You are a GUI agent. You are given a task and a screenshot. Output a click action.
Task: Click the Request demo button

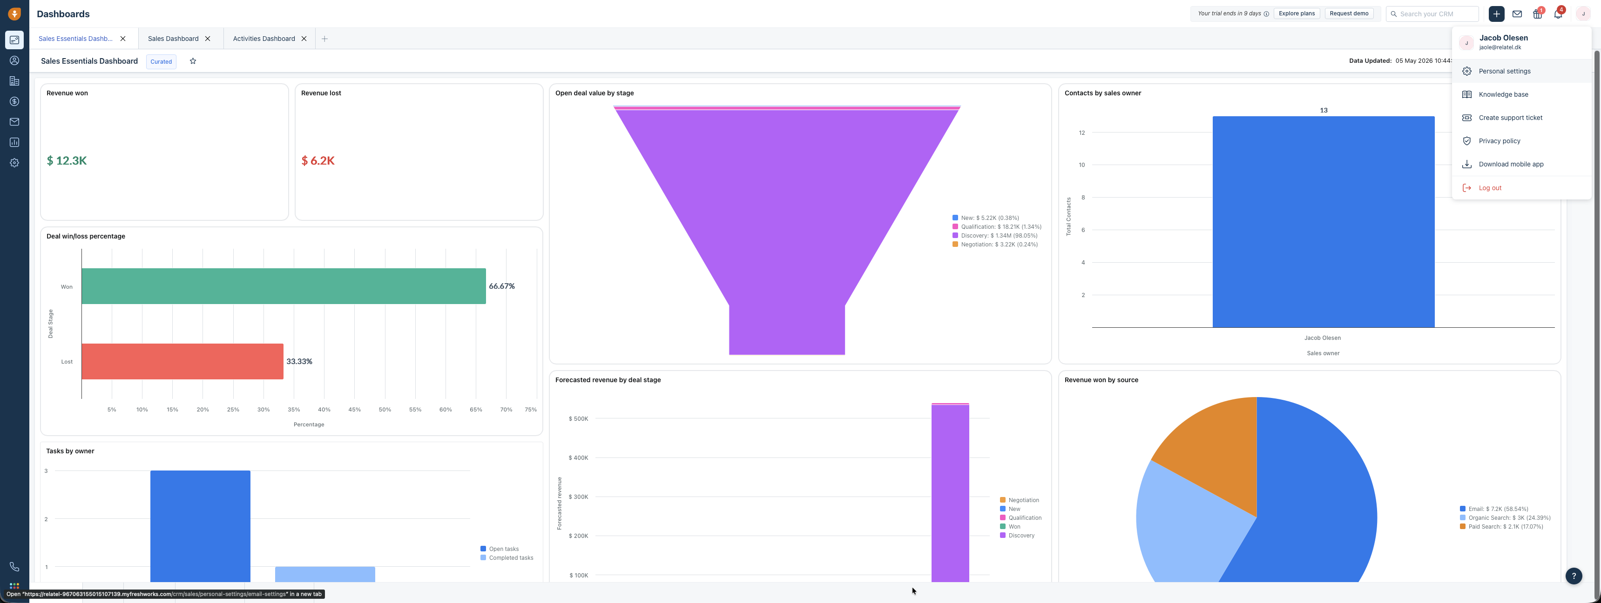point(1349,13)
